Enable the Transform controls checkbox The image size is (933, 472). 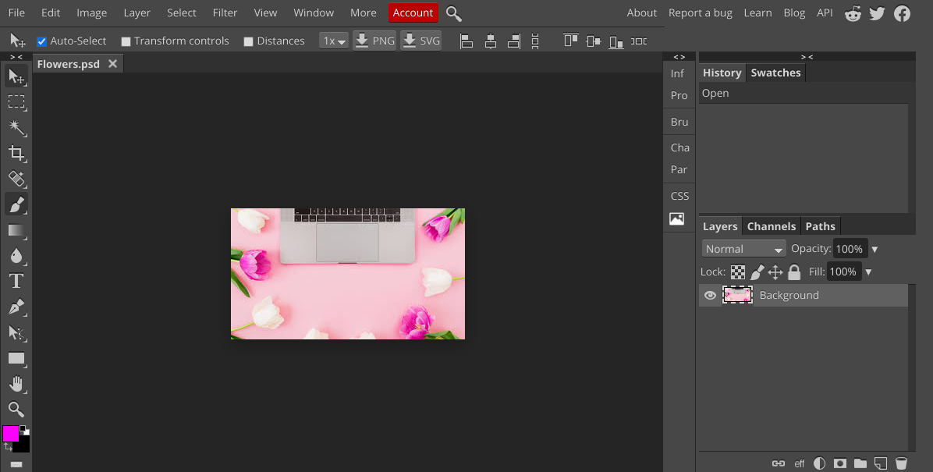126,41
